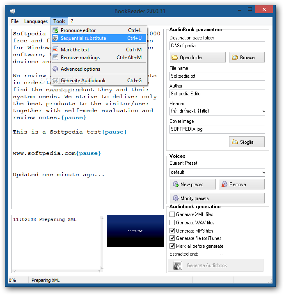Enable Generate XML files checkbox

coord(172,214)
